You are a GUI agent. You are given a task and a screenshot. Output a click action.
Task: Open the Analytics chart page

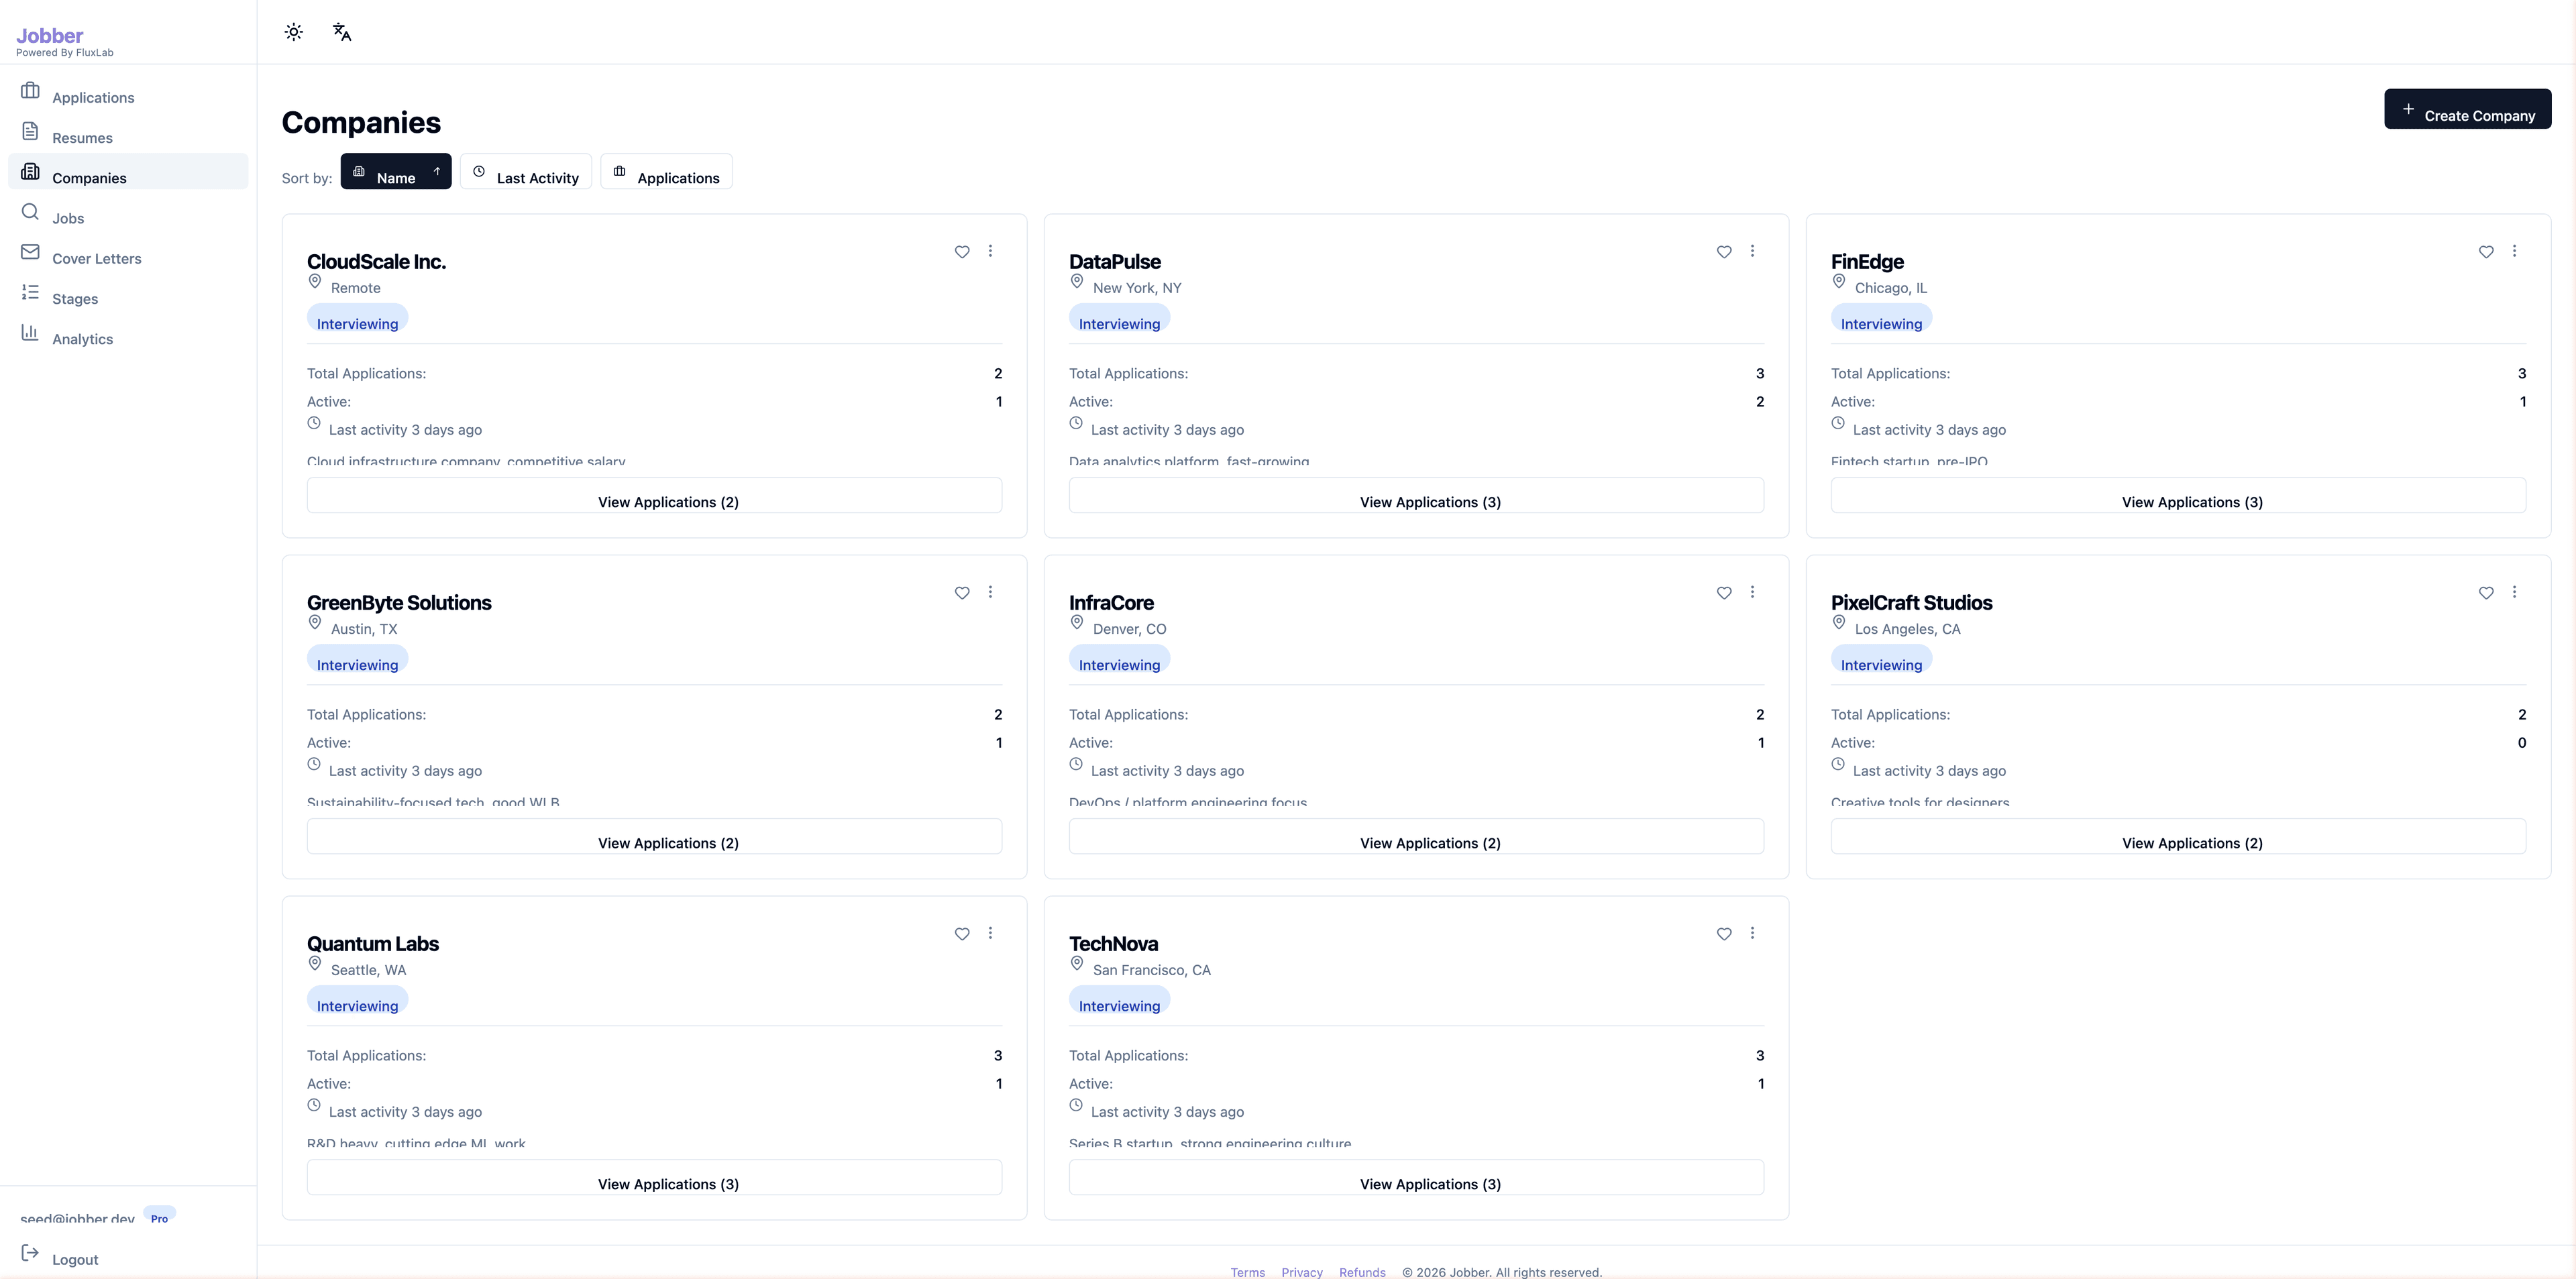point(82,339)
